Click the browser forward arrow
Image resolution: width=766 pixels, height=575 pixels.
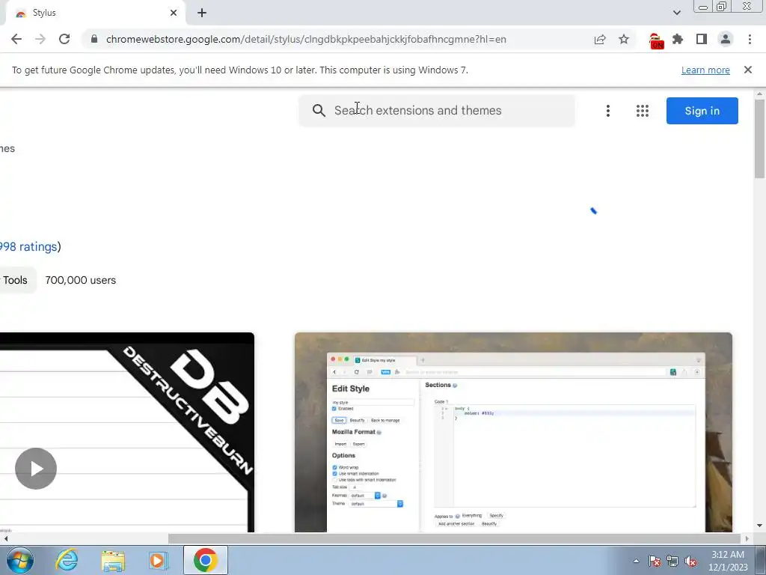tap(40, 39)
